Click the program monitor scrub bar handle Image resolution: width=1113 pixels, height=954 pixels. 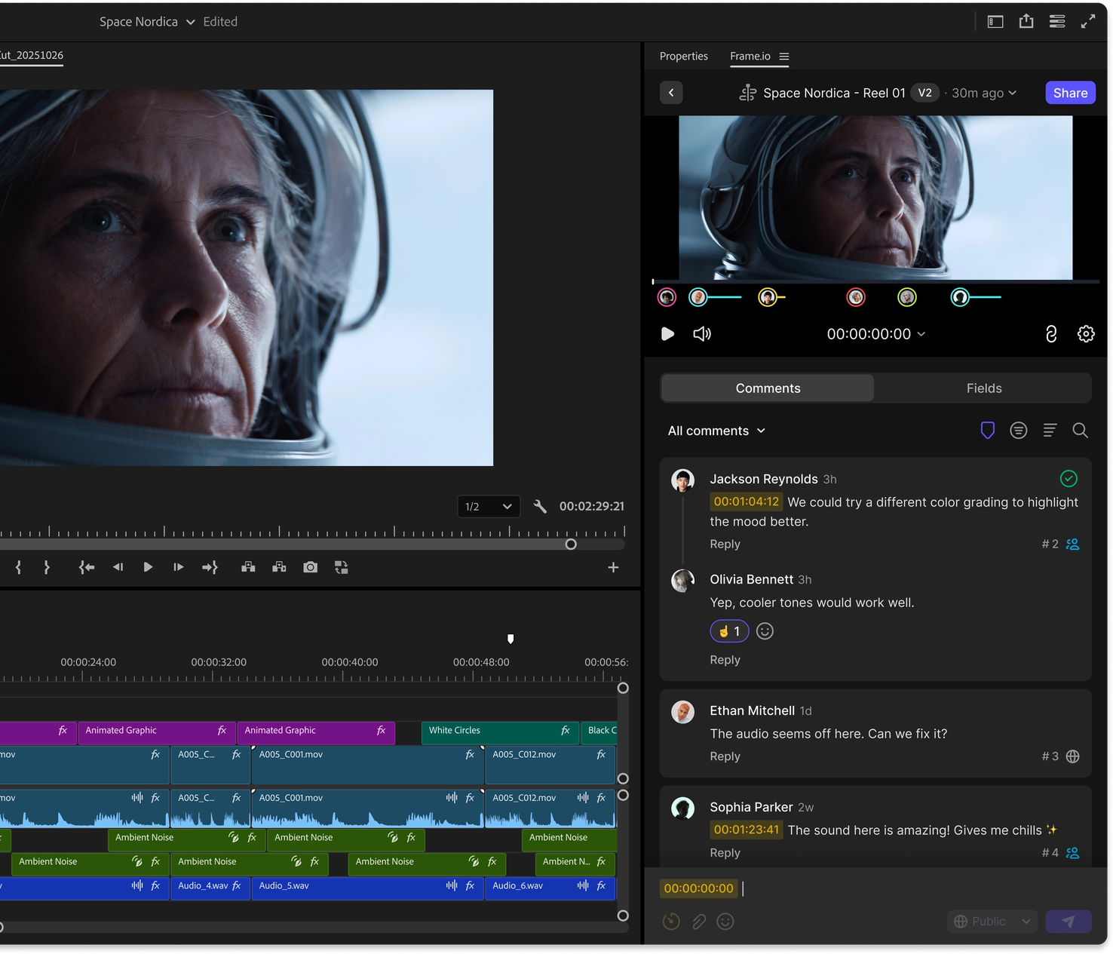(571, 544)
